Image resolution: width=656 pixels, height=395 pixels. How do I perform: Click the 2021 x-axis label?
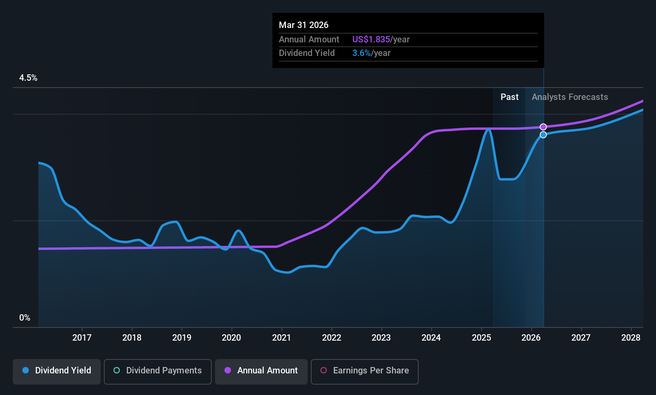point(282,338)
